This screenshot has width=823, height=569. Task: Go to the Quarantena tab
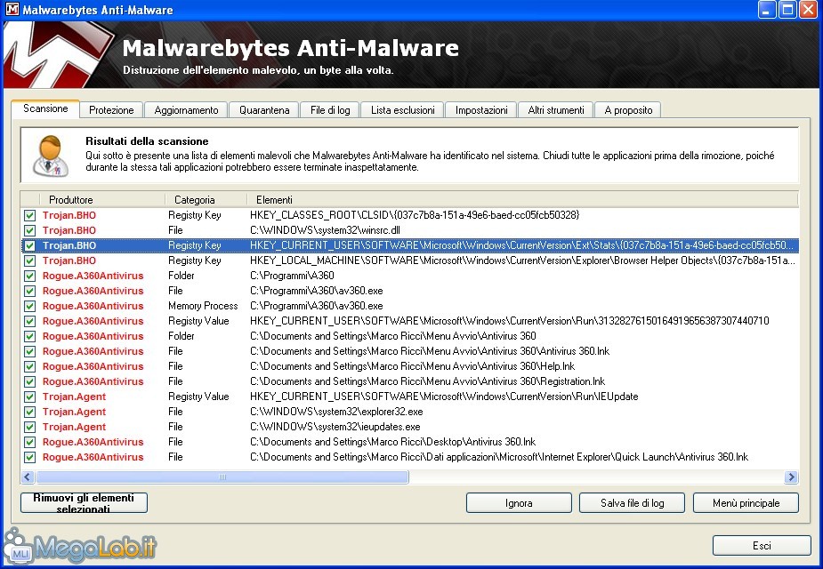tap(264, 110)
